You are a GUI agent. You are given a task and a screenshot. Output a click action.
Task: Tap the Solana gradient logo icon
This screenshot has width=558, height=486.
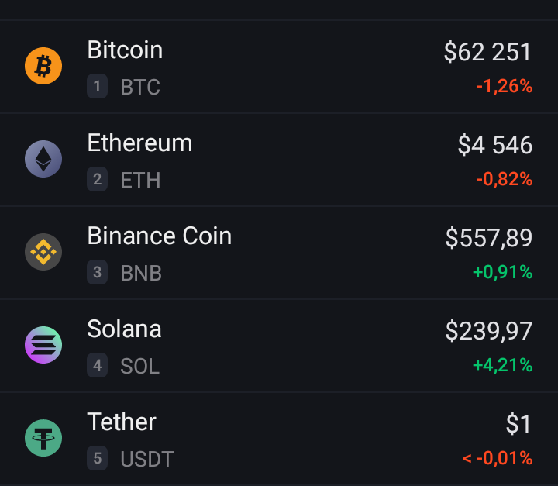[43, 345]
